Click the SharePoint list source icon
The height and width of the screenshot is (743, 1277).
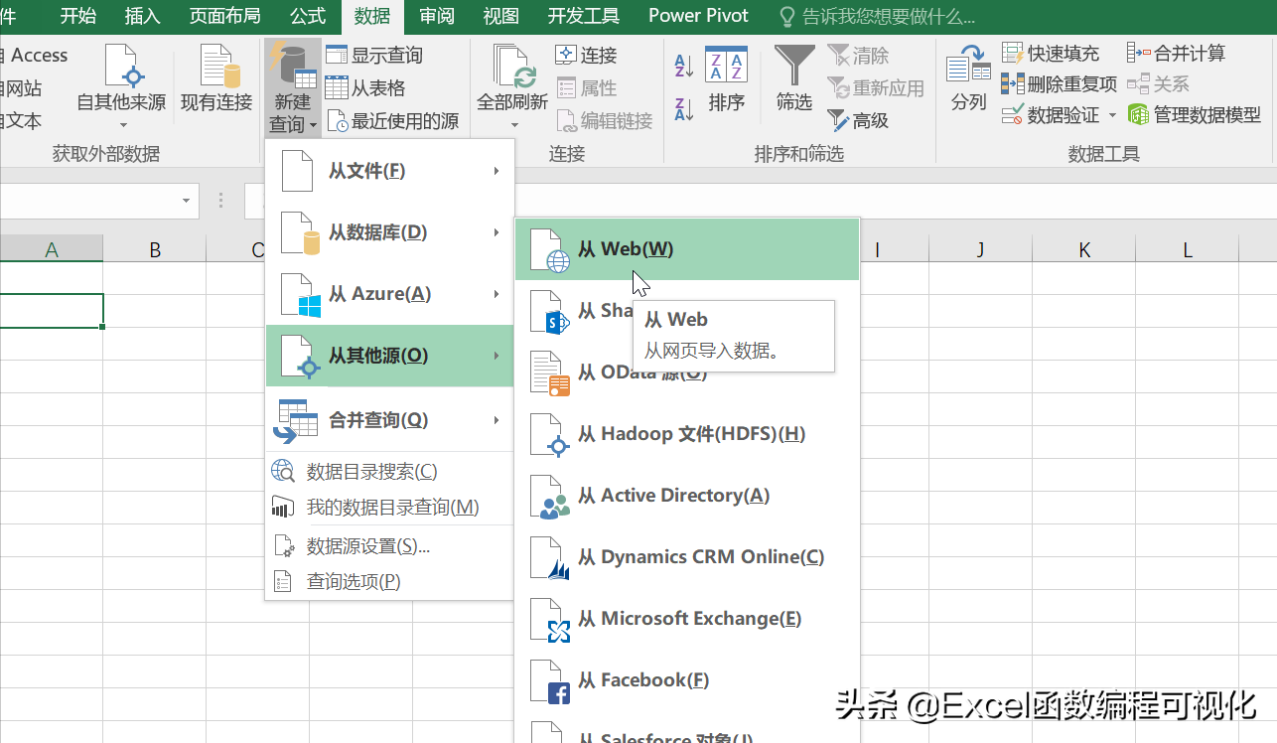point(549,312)
